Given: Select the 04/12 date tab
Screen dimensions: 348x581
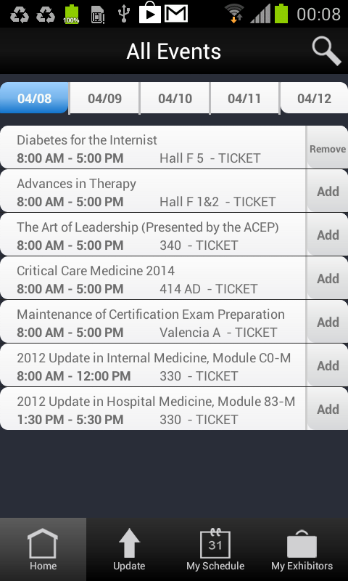Looking at the screenshot, I should 314,98.
